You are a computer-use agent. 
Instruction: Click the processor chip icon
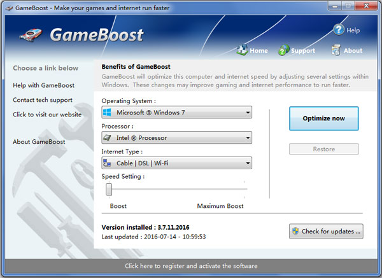pyautogui.click(x=107, y=137)
